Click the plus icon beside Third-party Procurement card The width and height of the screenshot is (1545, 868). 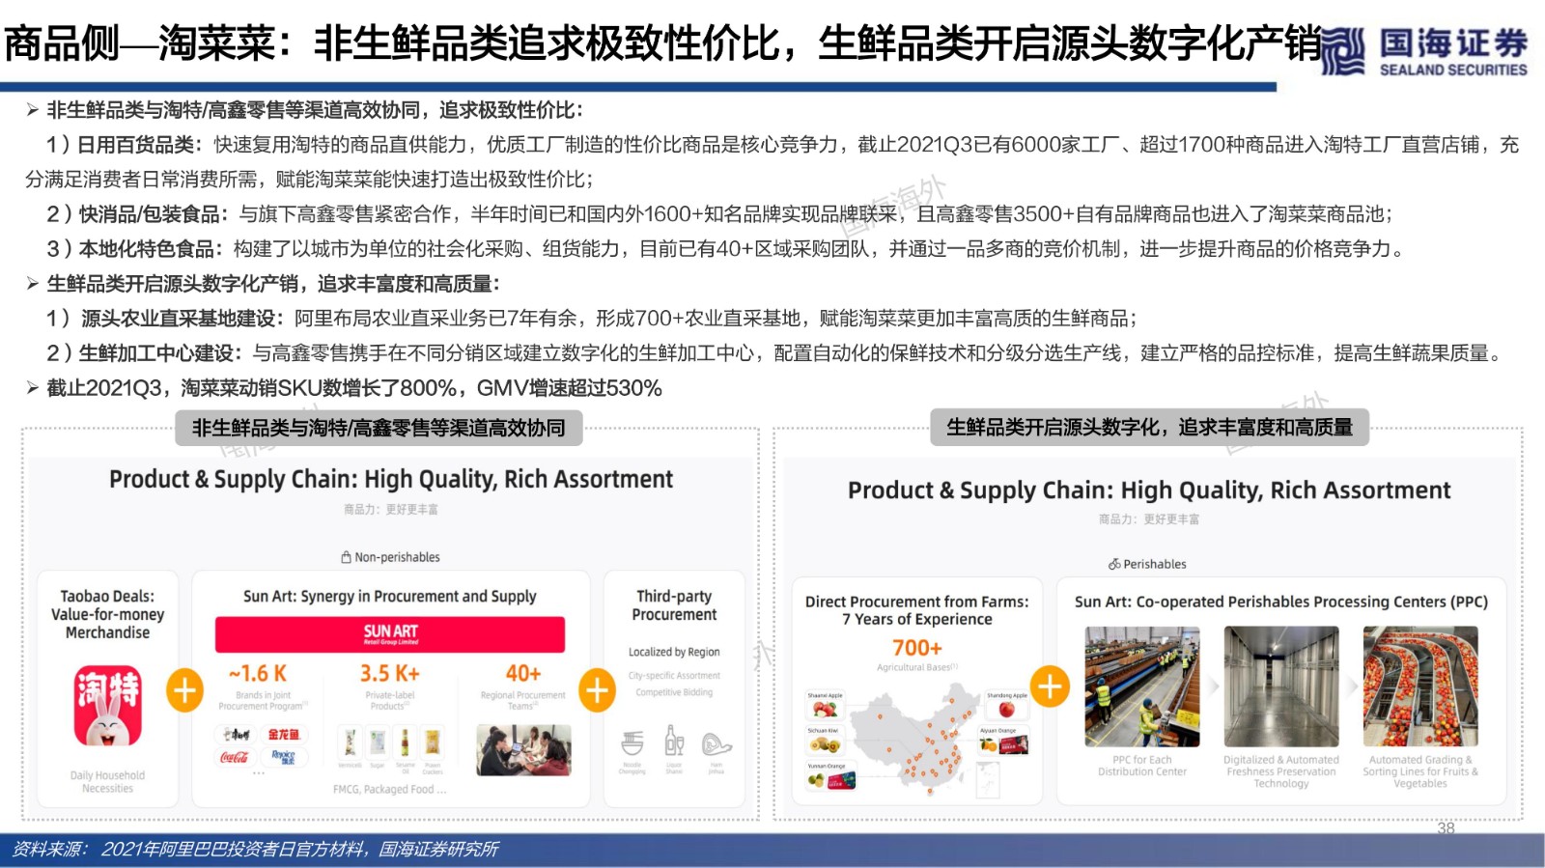point(598,689)
